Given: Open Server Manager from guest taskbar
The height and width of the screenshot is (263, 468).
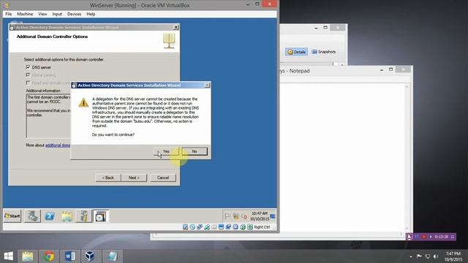Looking at the screenshot, I should (x=32, y=216).
